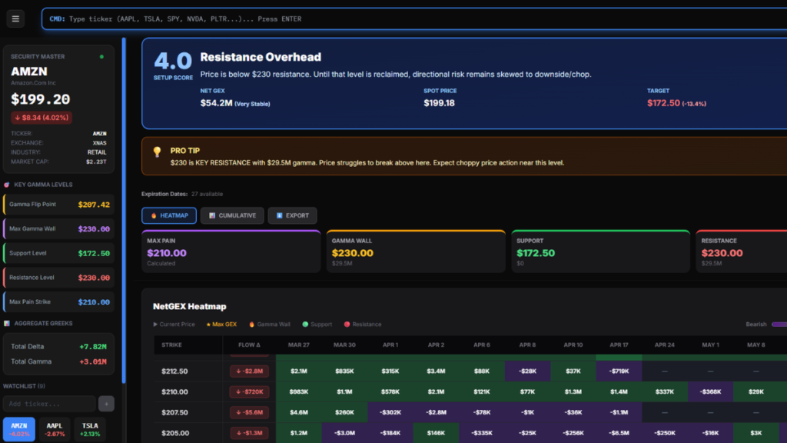This screenshot has width=787, height=443.
Task: Click the Bearish purple color legend bar
Action: tap(779, 325)
